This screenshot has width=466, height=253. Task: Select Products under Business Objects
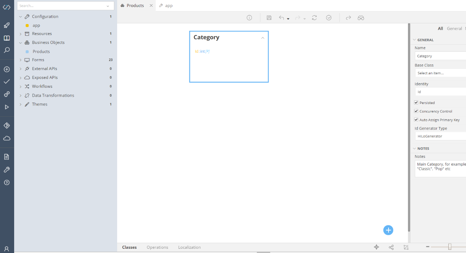(41, 52)
